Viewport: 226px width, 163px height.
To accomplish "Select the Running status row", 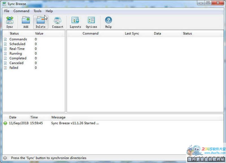I will [34, 53].
